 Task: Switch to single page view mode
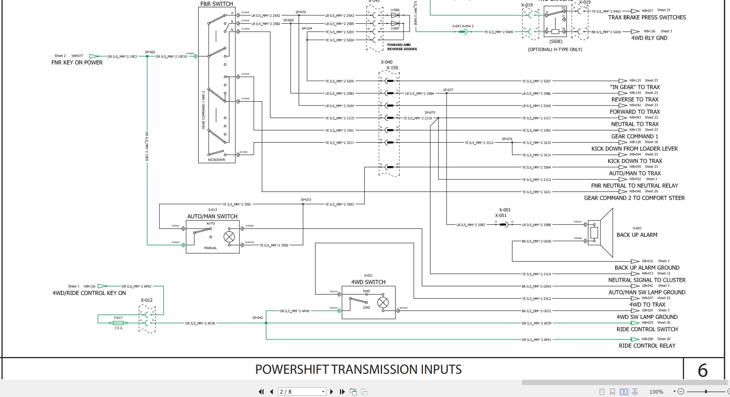click(602, 392)
